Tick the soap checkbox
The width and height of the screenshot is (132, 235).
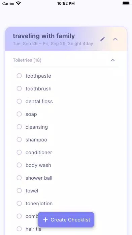point(19,114)
